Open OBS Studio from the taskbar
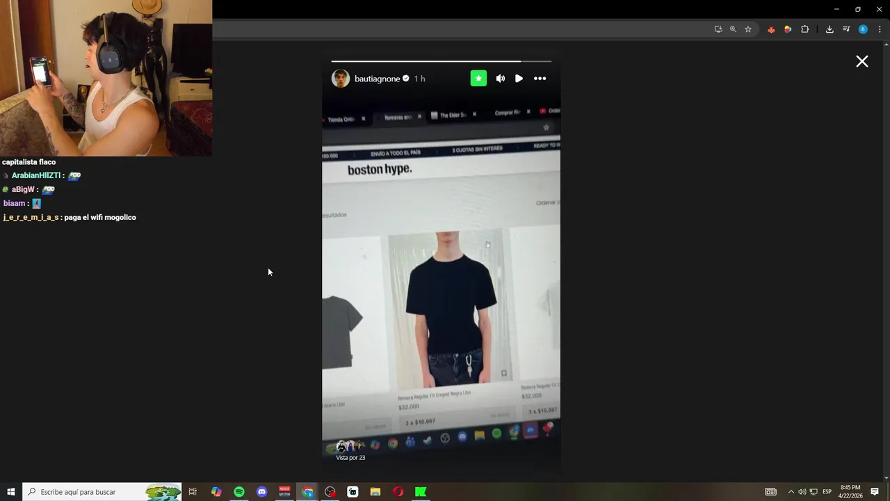 click(330, 492)
